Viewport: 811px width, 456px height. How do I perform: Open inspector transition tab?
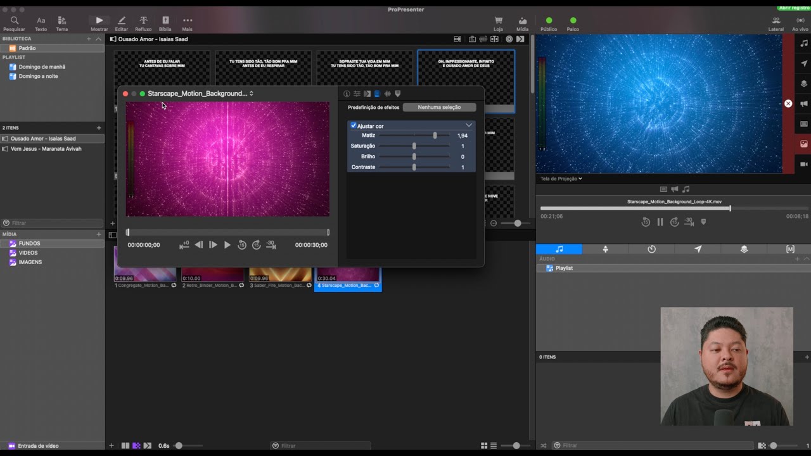pyautogui.click(x=367, y=94)
